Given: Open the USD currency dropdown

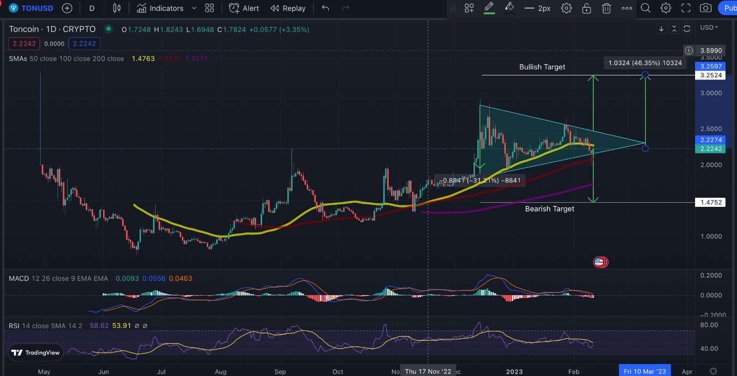Looking at the screenshot, I should [709, 28].
